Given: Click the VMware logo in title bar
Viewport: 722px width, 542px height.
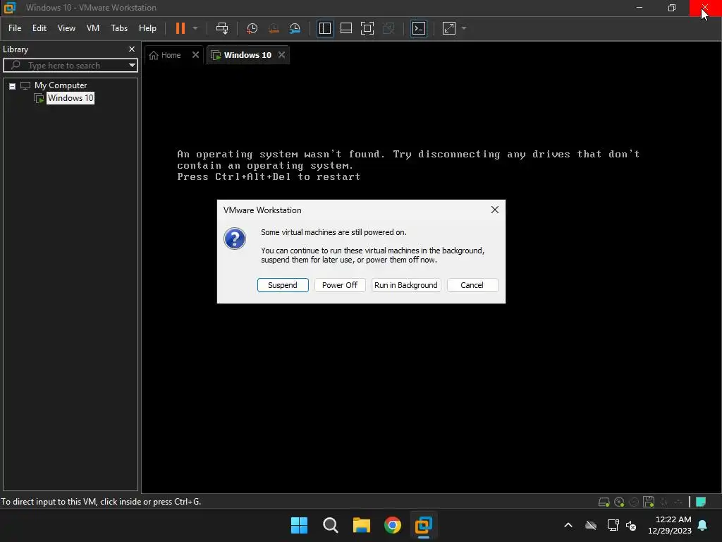Looking at the screenshot, I should tap(10, 7).
